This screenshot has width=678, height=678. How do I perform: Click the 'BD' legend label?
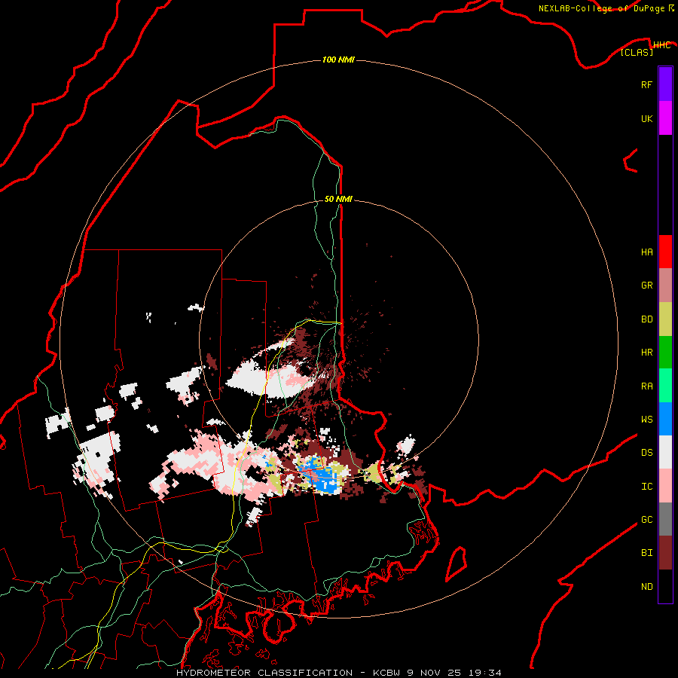coord(646,319)
